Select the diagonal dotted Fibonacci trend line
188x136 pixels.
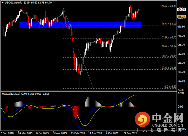(x=78, y=48)
